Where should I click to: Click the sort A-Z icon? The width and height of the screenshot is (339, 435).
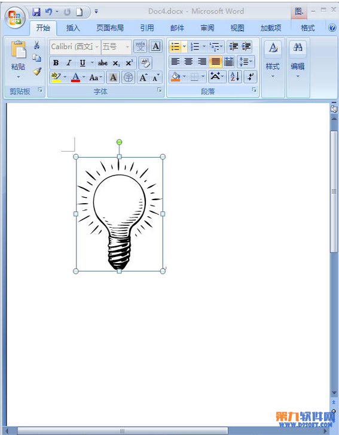[x=235, y=77]
